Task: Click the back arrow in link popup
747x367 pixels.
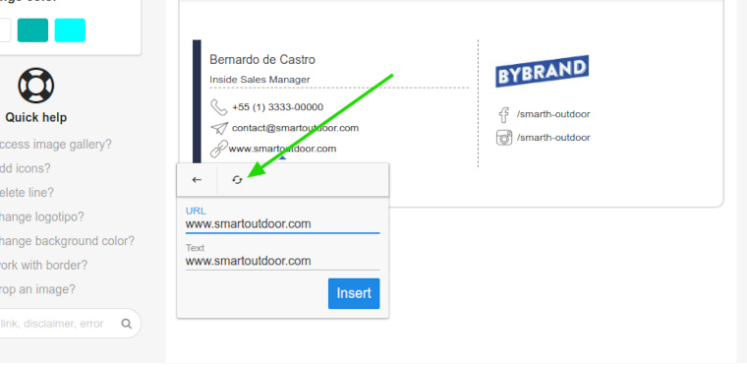Action: tap(197, 180)
